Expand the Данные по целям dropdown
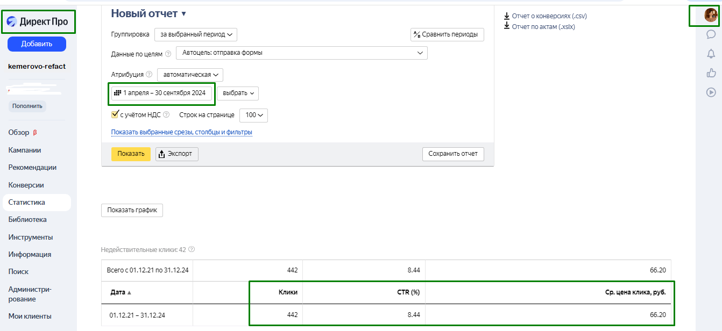Image resolution: width=722 pixels, height=331 pixels. 301,53
